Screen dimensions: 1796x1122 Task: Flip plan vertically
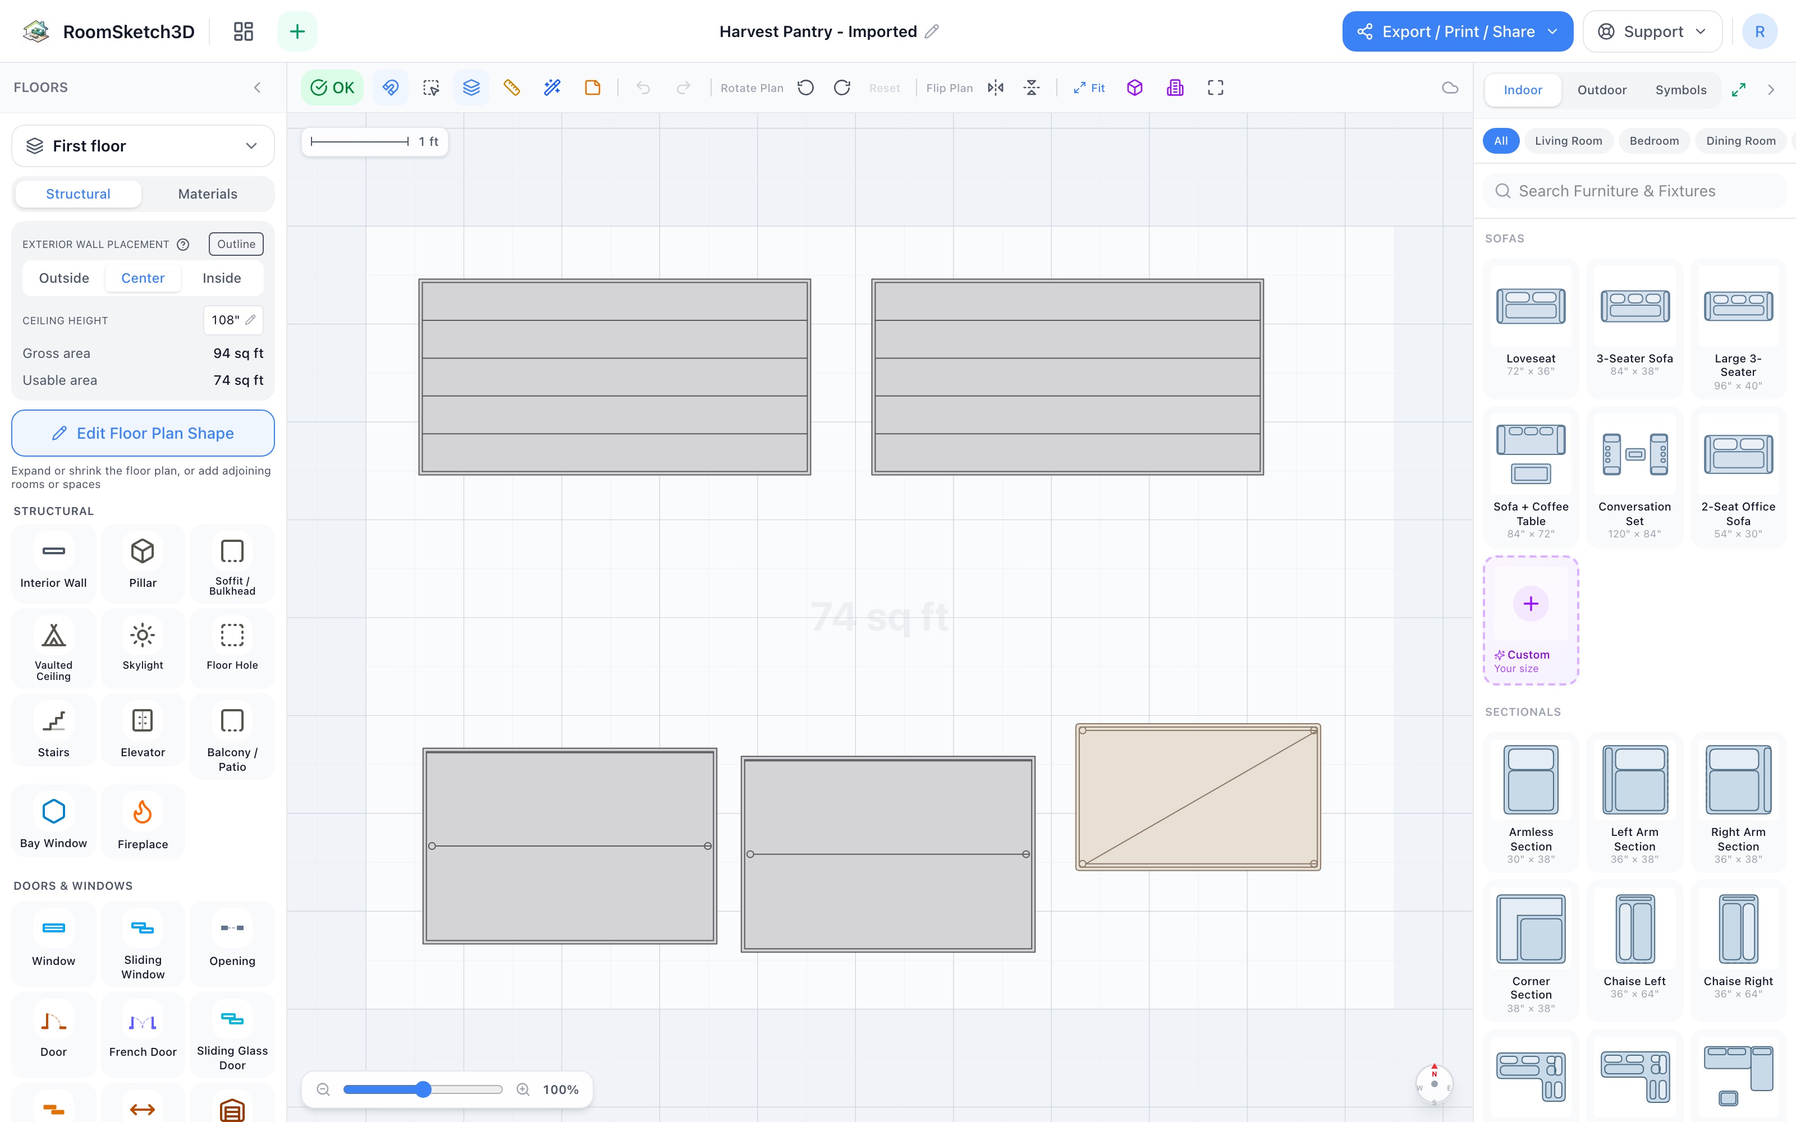pos(1032,88)
